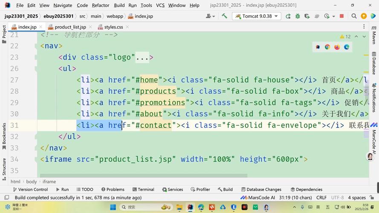Rerun Tomcat with the green reload icon
This screenshot has width=379, height=213.
(288, 16)
